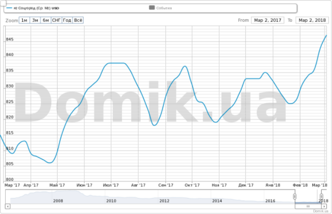332x214 pixels.
Task: Select the 3м zoom range button
Action: click(35, 21)
